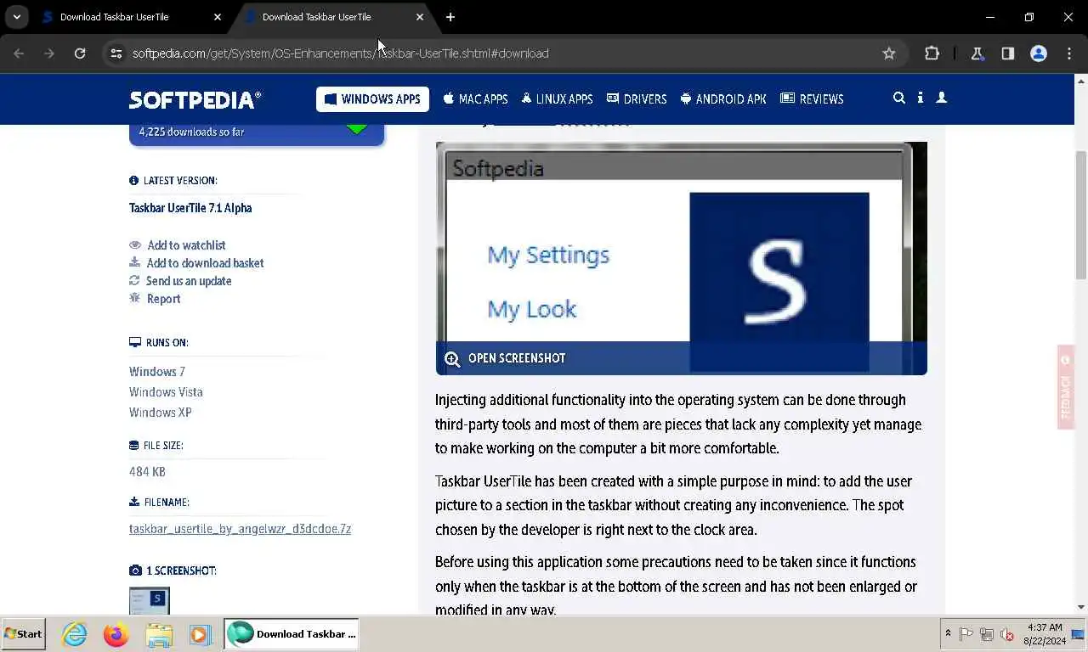The image size is (1088, 652).
Task: Launch Internet Explorer from taskbar
Action: [75, 634]
